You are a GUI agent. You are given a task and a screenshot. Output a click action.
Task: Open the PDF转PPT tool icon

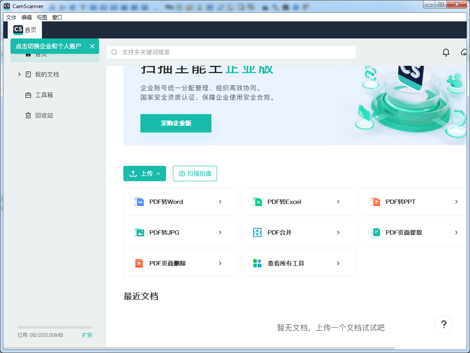[x=375, y=201]
